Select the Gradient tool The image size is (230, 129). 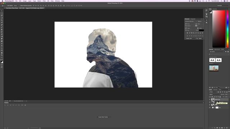point(2,37)
